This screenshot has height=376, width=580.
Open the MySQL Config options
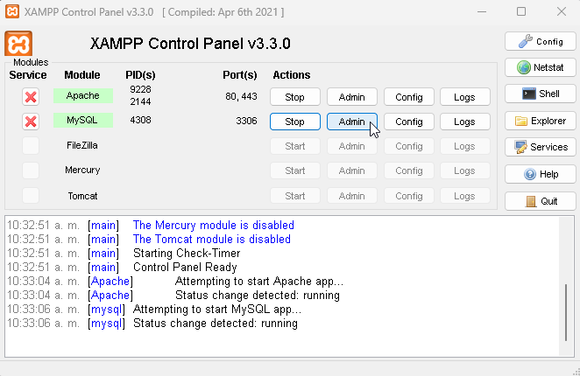409,122
